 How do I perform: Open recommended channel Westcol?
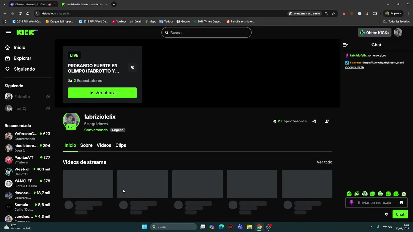[x=27, y=171]
